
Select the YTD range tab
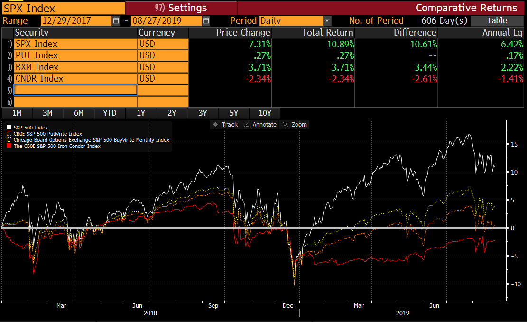(110, 113)
